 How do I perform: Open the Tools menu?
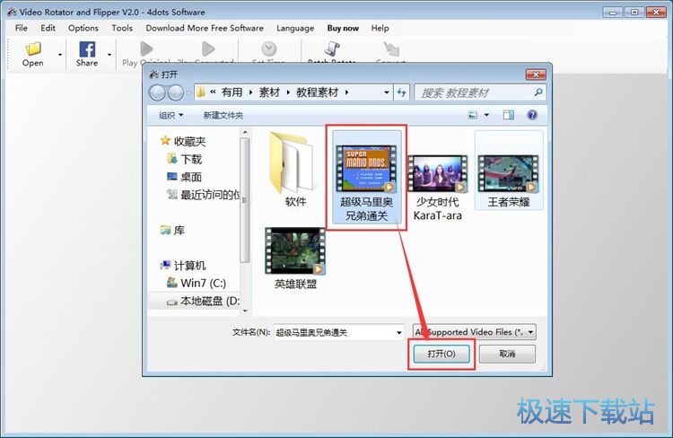point(122,29)
